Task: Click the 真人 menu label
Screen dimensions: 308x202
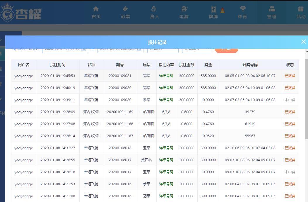Action: 155,16
